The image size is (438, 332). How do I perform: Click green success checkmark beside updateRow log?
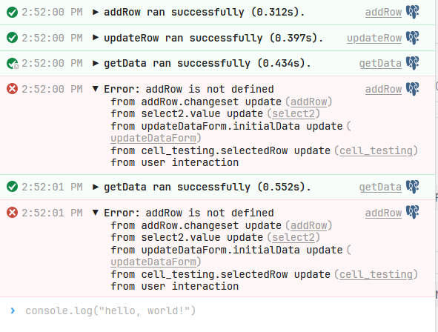13,38
